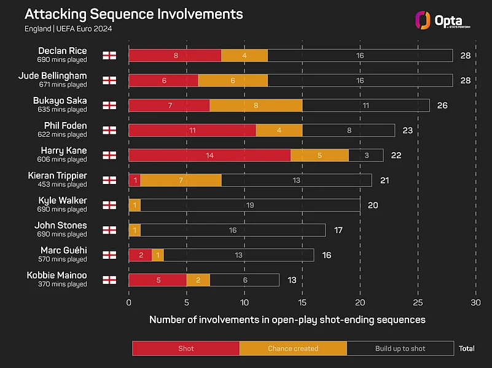Click the flag next to Marc Guéhi
Image resolution: width=492 pixels, height=368 pixels.
(x=109, y=255)
